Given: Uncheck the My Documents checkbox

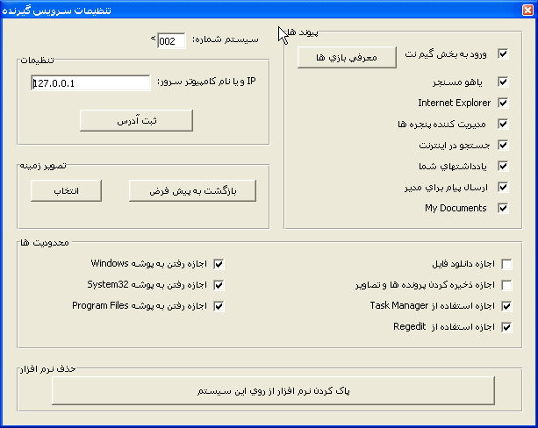Looking at the screenshot, I should [503, 208].
